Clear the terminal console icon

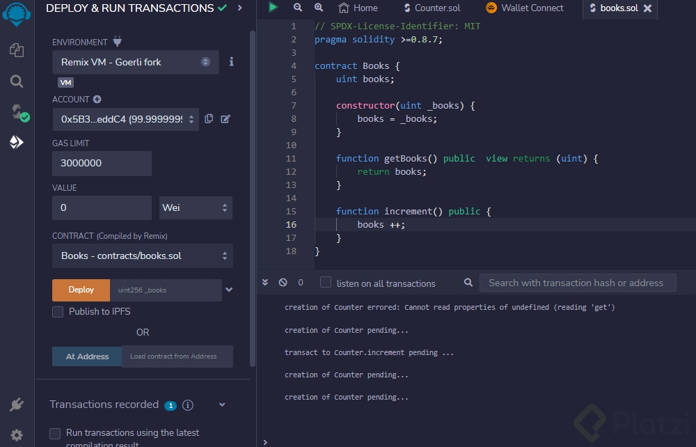point(283,282)
